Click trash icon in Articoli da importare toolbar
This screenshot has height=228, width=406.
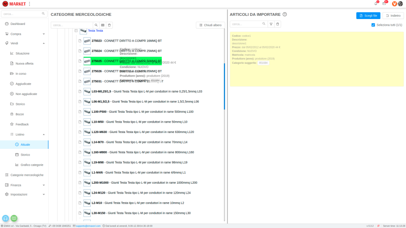(x=278, y=24)
